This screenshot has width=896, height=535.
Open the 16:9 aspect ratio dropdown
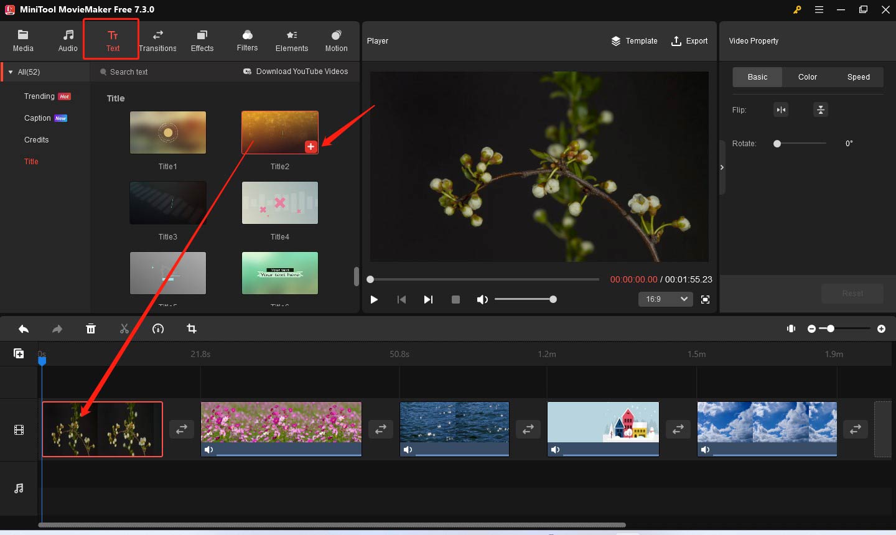click(665, 299)
